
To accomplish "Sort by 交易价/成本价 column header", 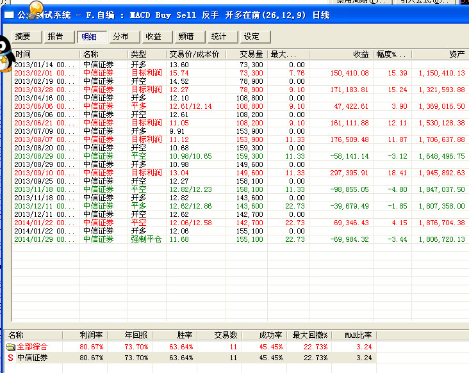I will point(196,54).
